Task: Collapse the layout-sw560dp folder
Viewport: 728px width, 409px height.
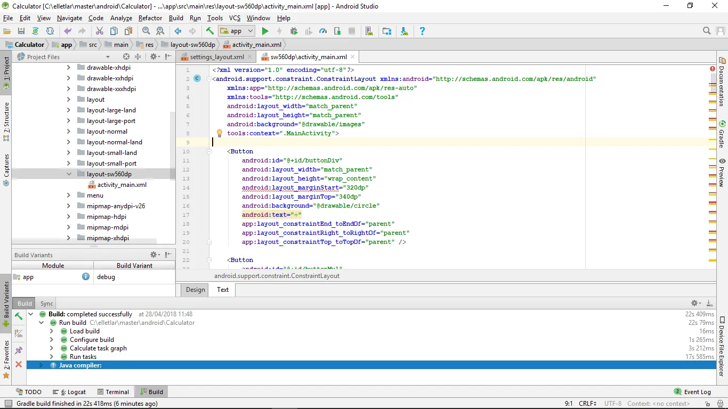Action: pos(69,174)
